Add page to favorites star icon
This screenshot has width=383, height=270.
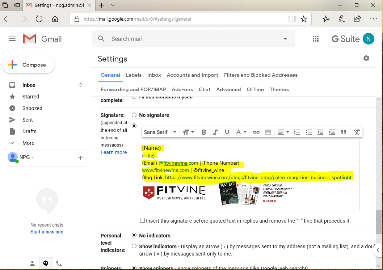tap(303, 19)
